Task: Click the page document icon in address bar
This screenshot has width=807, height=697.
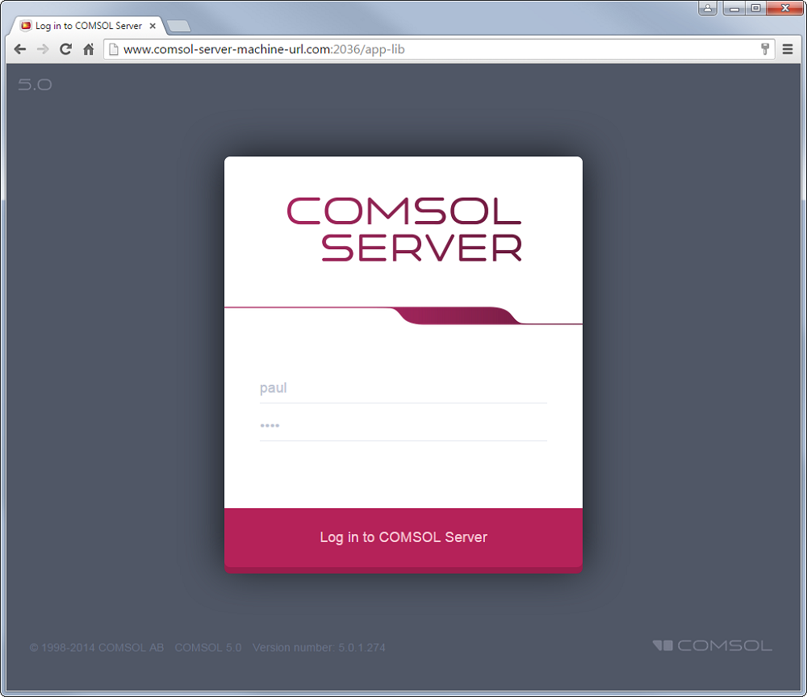Action: (x=114, y=49)
